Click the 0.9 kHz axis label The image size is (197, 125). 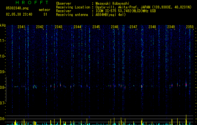click(3, 72)
